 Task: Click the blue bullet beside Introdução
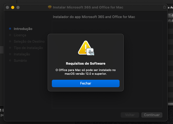(x=10, y=29)
